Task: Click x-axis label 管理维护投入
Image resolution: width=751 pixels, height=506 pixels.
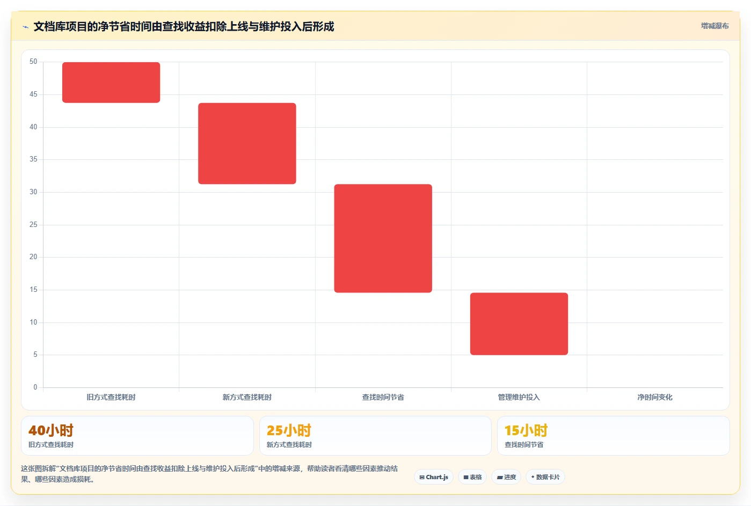Action: click(x=519, y=397)
